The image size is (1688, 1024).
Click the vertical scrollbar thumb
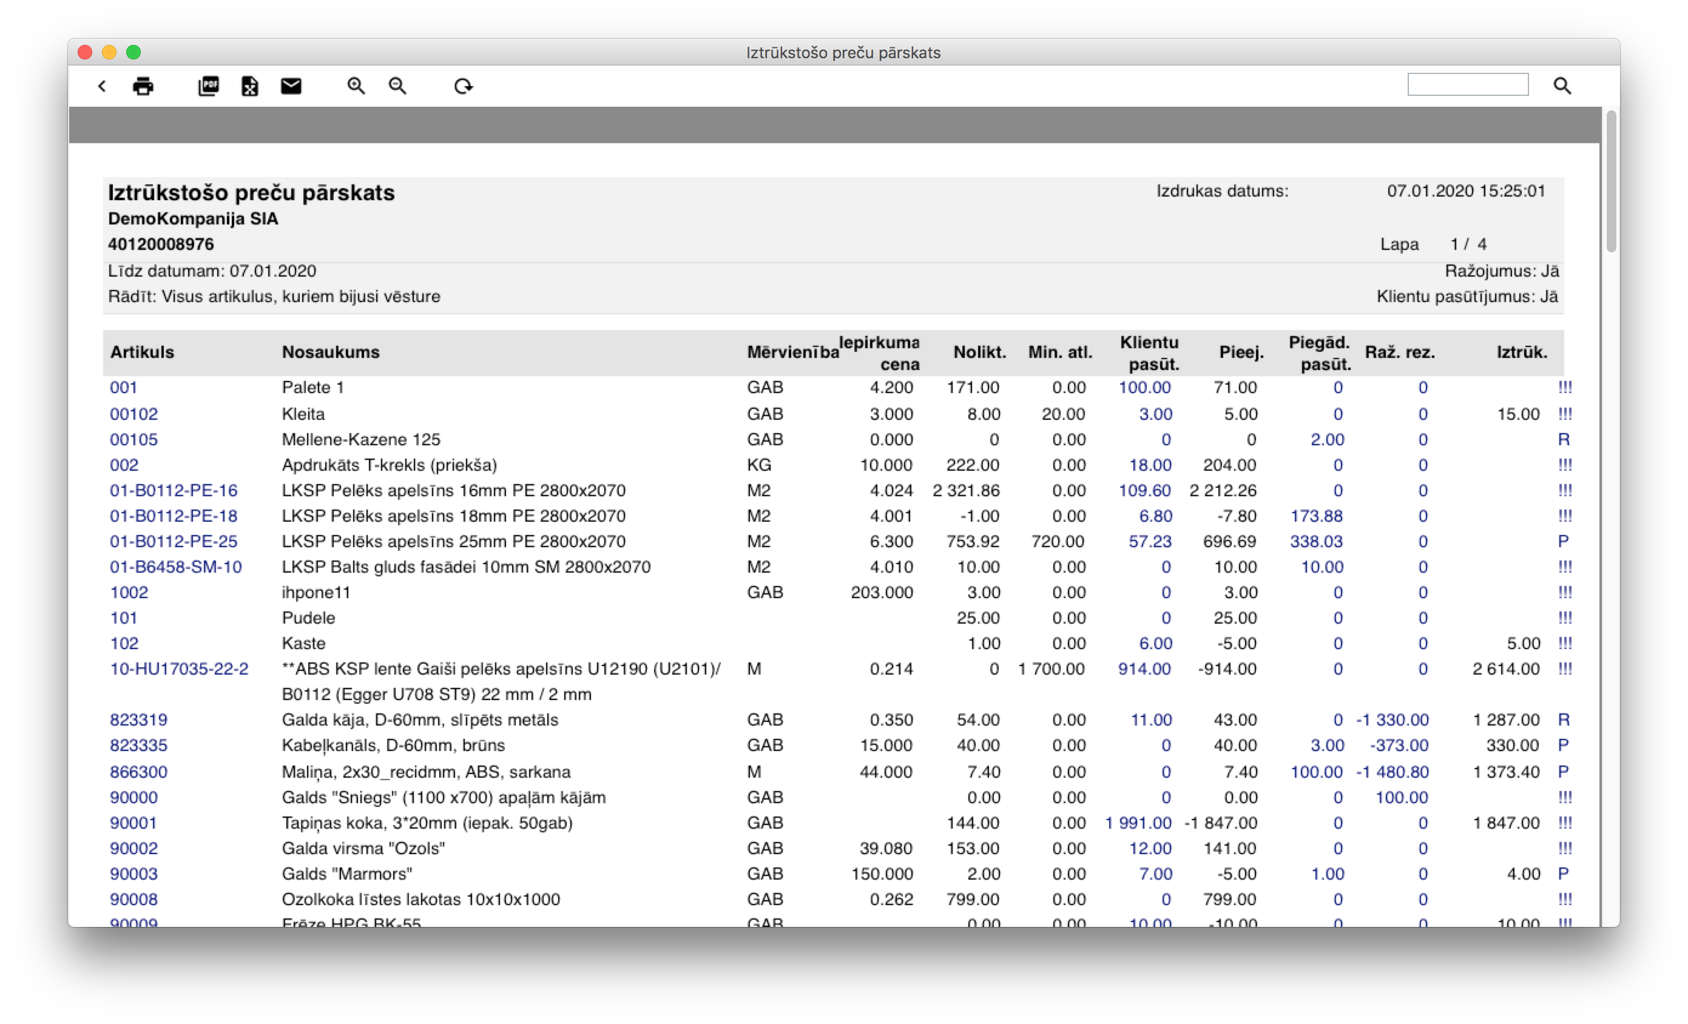click(1612, 181)
